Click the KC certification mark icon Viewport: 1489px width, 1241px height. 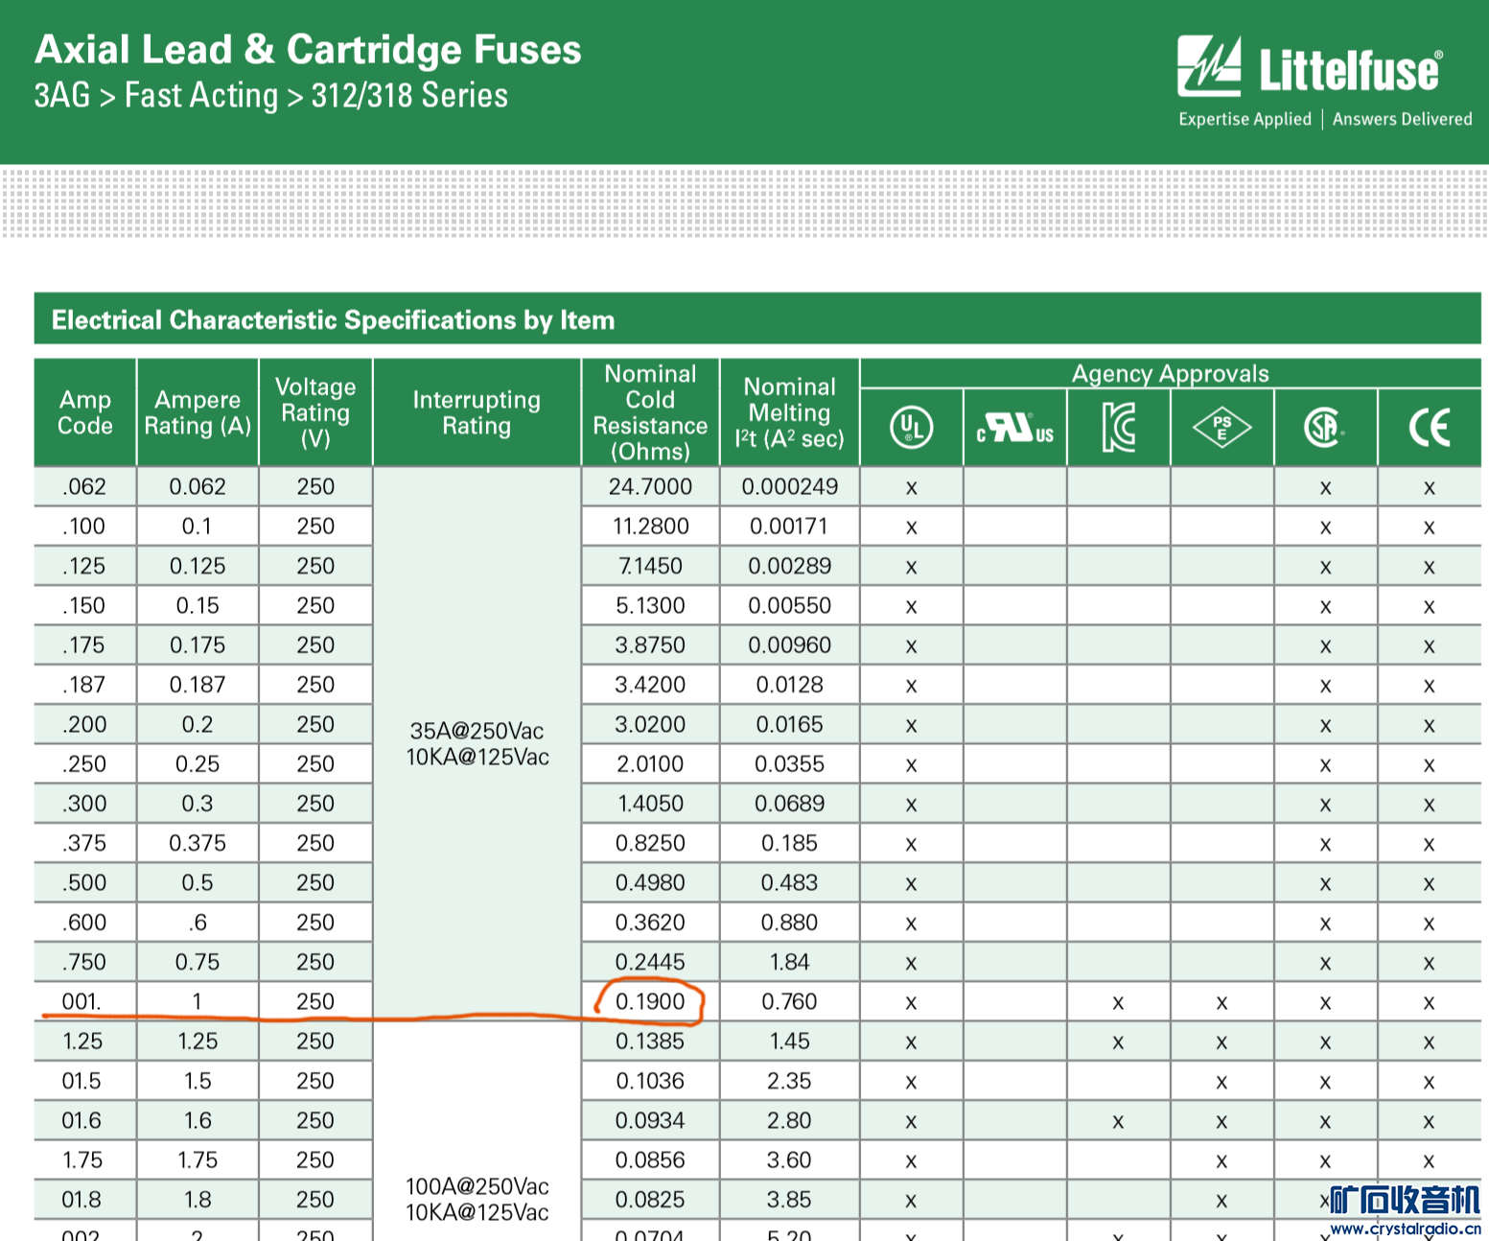point(1118,428)
